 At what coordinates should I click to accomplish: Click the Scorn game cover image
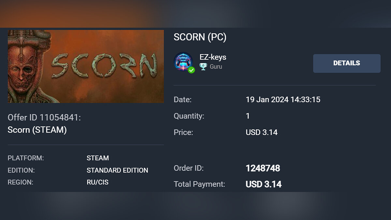tap(86, 66)
